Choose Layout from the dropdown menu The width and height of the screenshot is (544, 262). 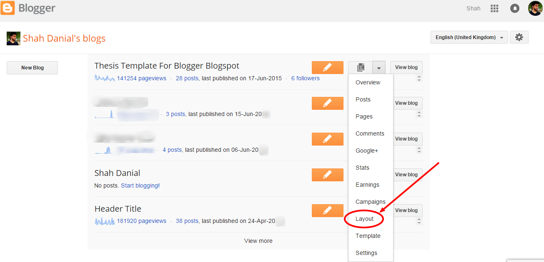point(371,219)
